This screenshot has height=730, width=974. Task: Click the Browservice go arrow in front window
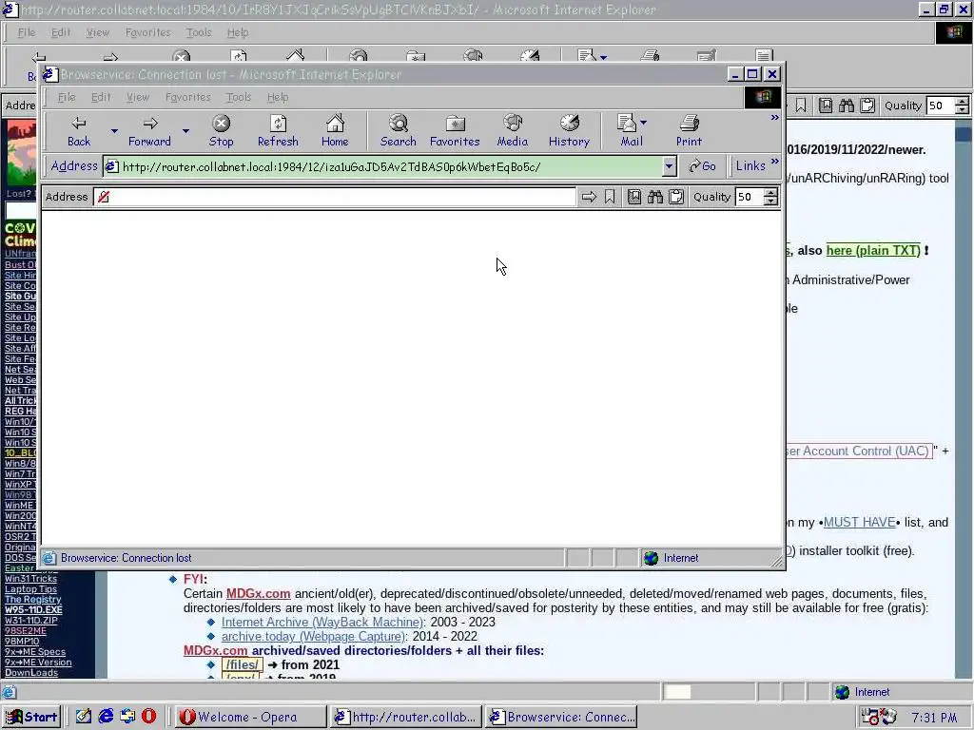[589, 197]
